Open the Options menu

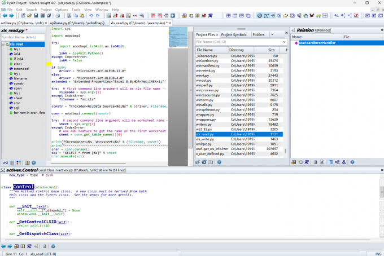pyautogui.click(x=62, y=10)
